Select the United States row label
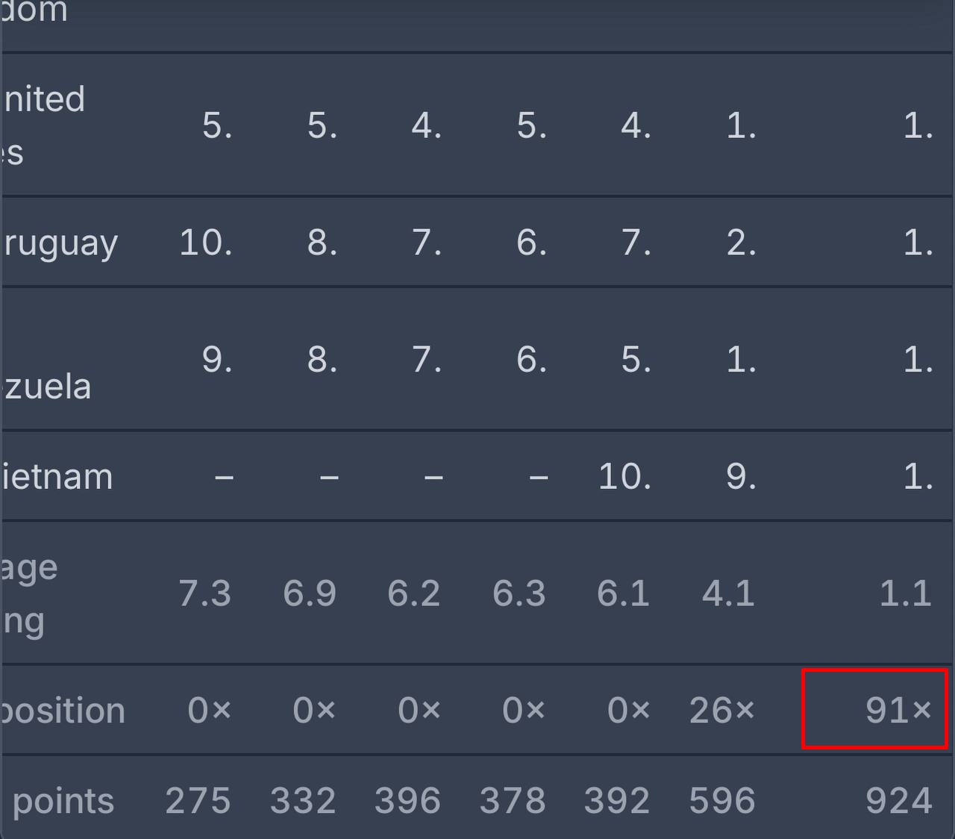 [45, 125]
